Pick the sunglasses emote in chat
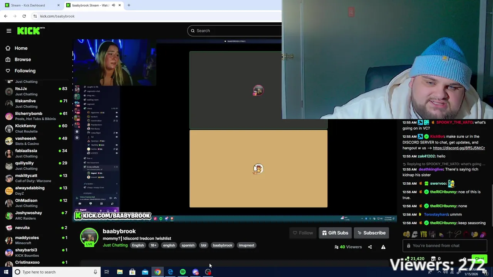The width and height of the screenshot is (493, 277). point(415,234)
